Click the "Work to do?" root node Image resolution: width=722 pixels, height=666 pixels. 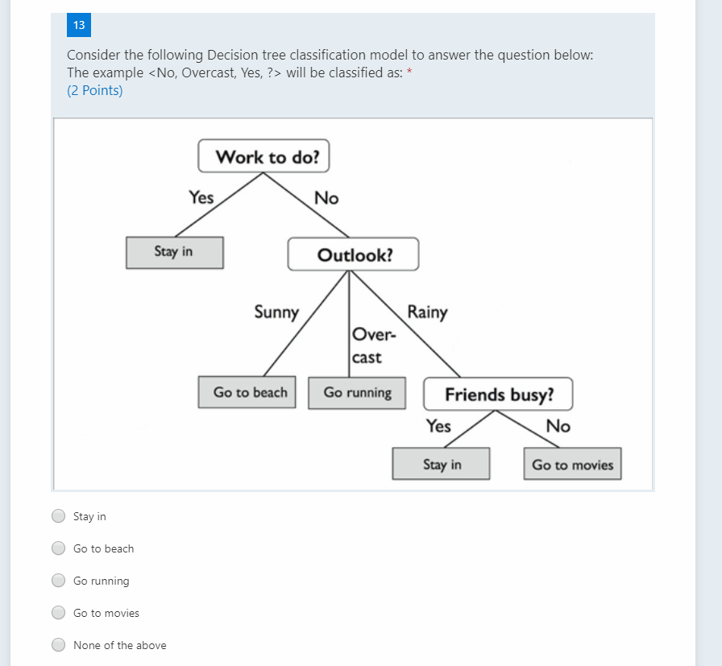tap(263, 156)
